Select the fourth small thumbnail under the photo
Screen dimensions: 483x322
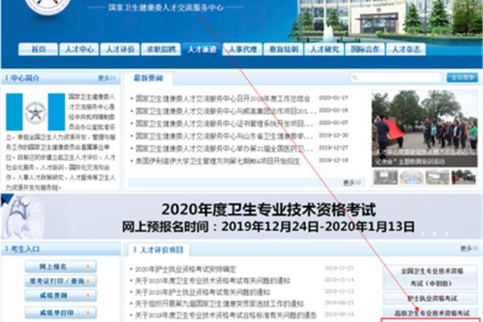464,177
